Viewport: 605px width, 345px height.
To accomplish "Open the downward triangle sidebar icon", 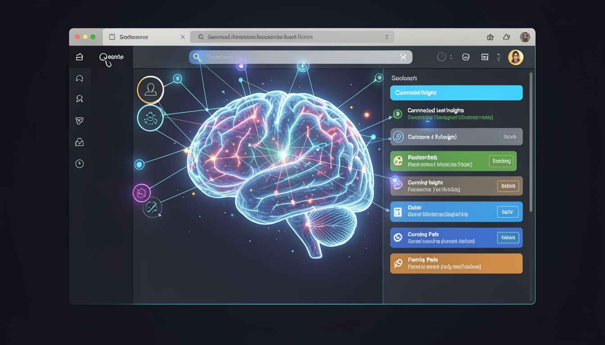I will (x=80, y=121).
